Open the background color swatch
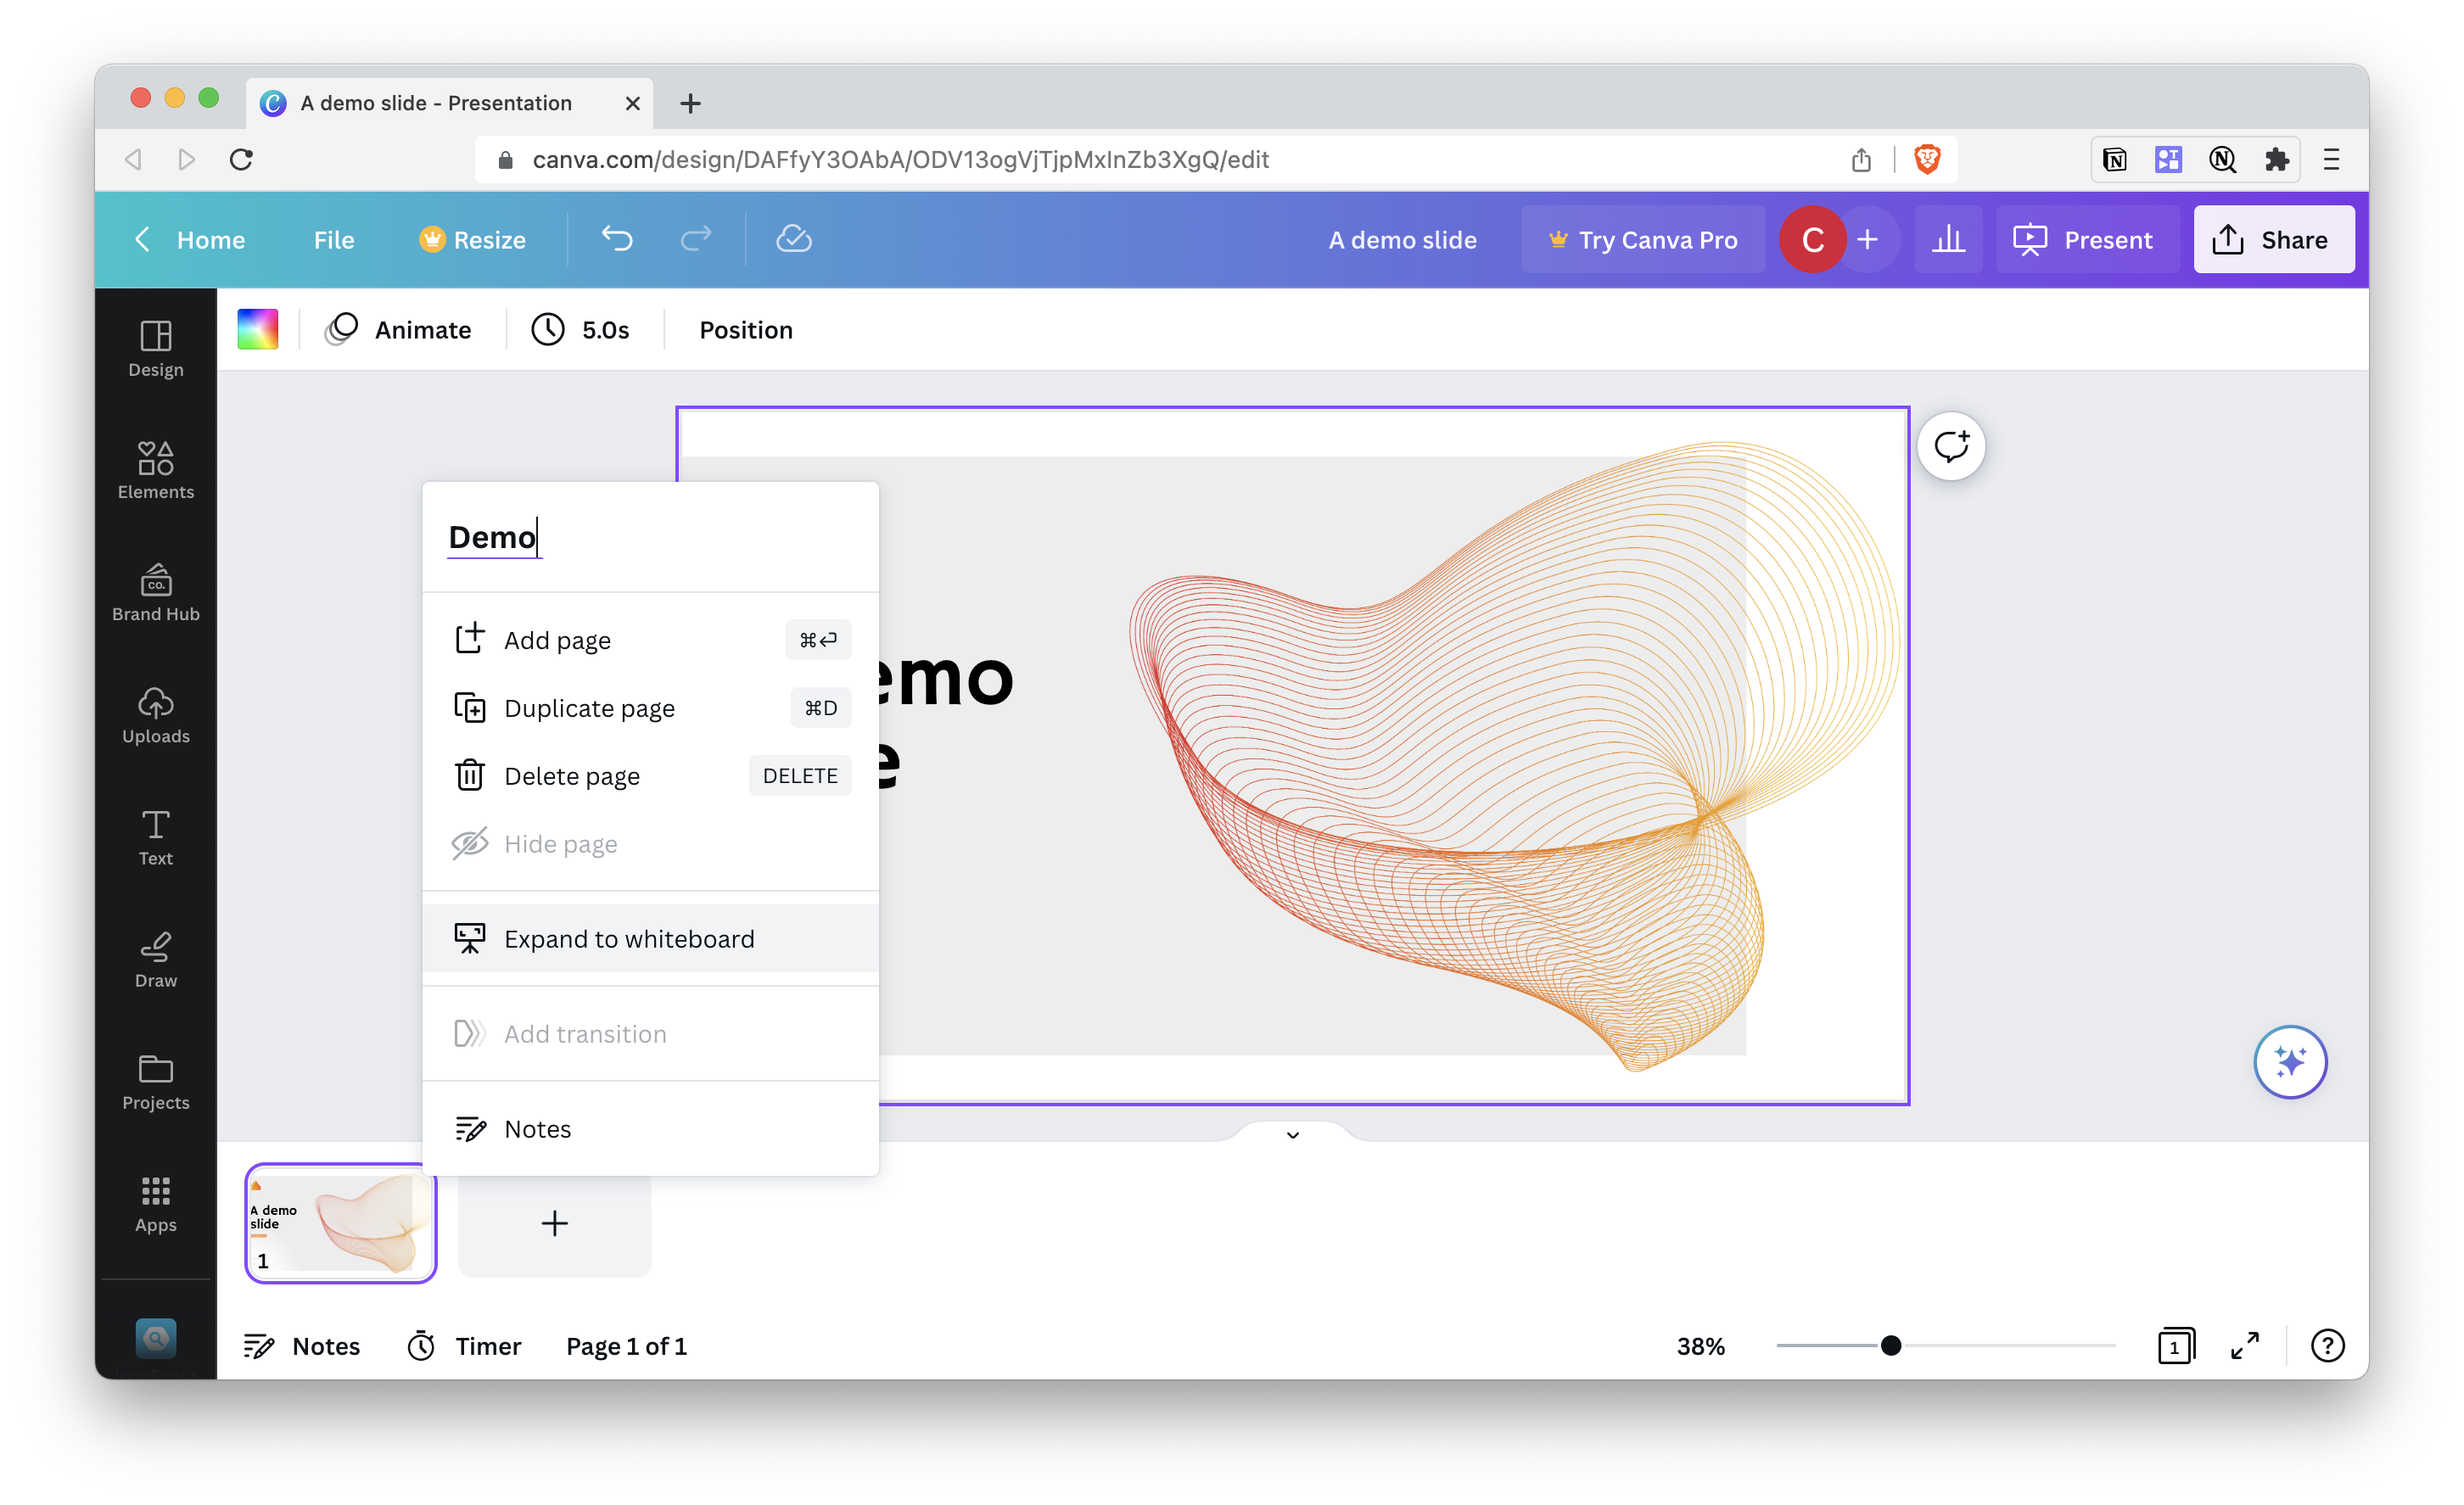Viewport: 2464px width, 1505px height. (x=258, y=329)
